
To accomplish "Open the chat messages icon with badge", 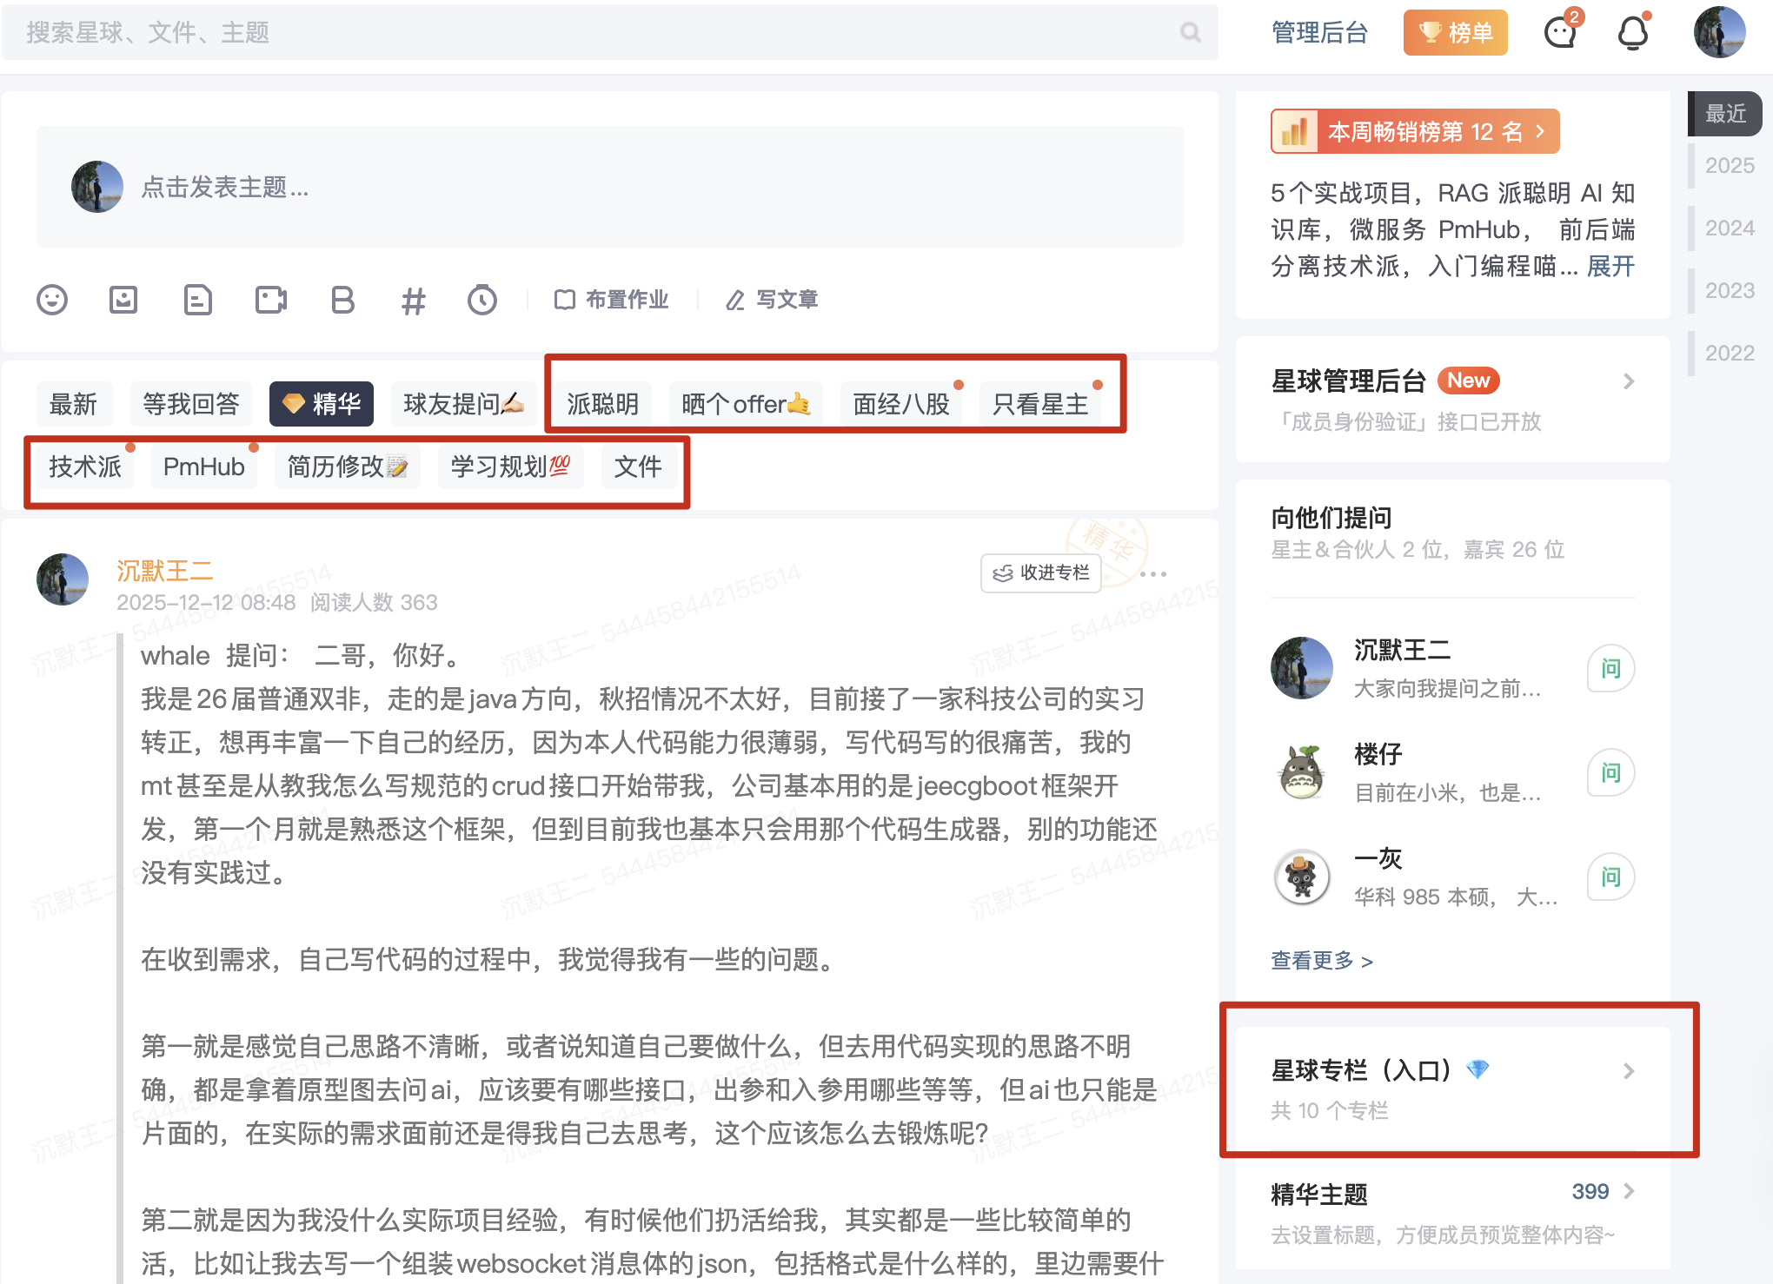I will (x=1561, y=33).
